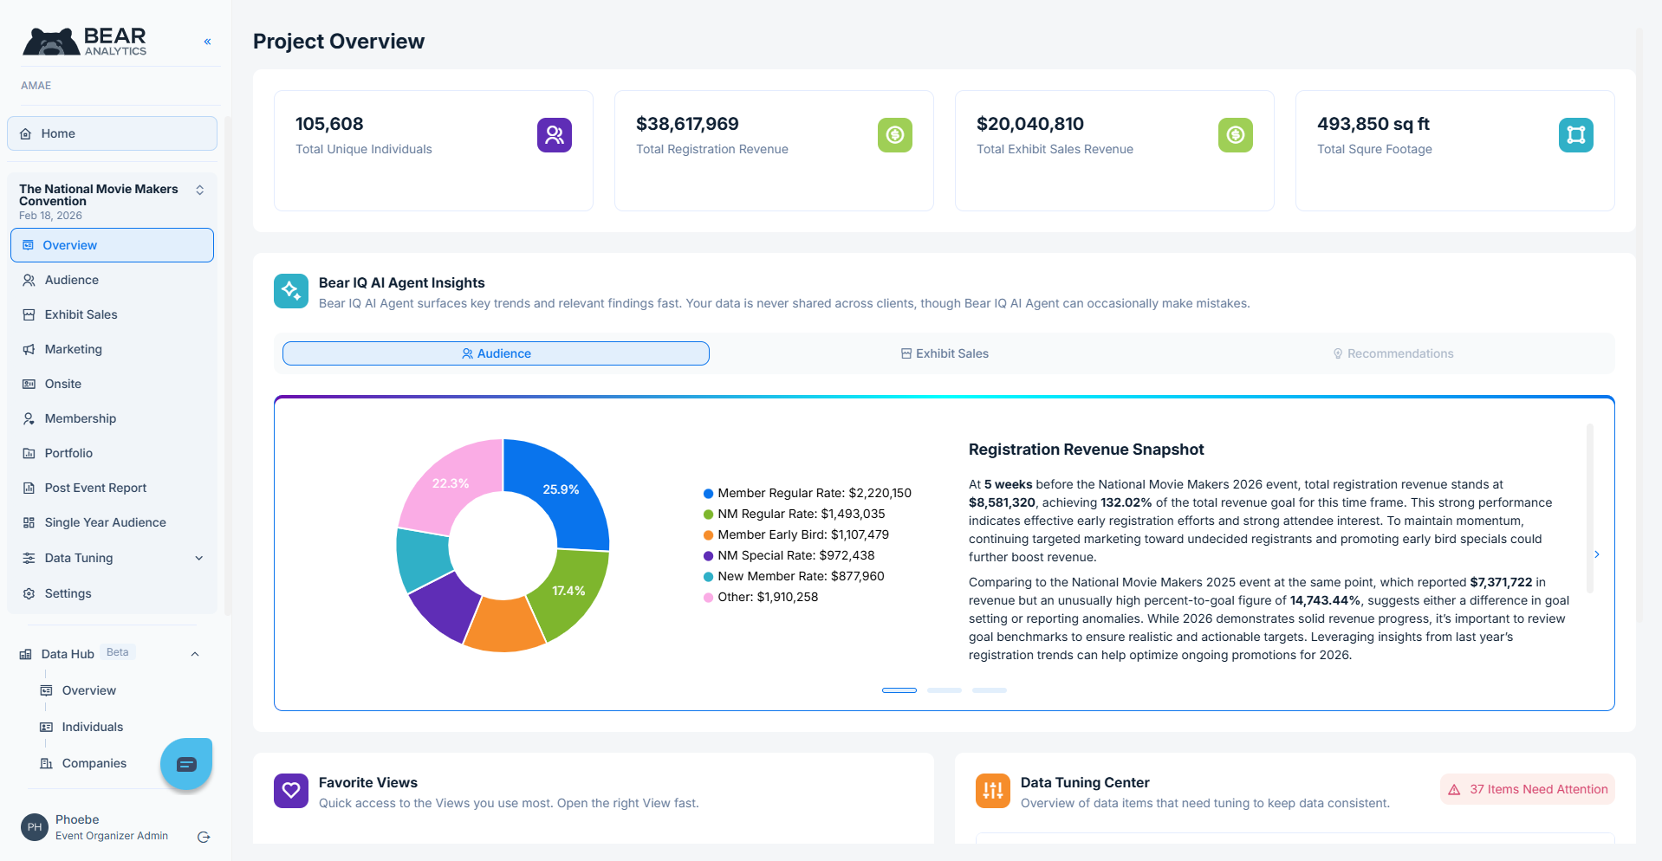
Task: Open Data Hub Overview
Action: coord(88,690)
